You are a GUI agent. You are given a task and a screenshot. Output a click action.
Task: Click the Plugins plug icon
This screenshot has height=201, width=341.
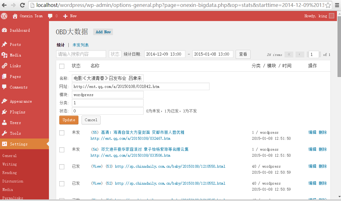pyautogui.click(x=4, y=112)
